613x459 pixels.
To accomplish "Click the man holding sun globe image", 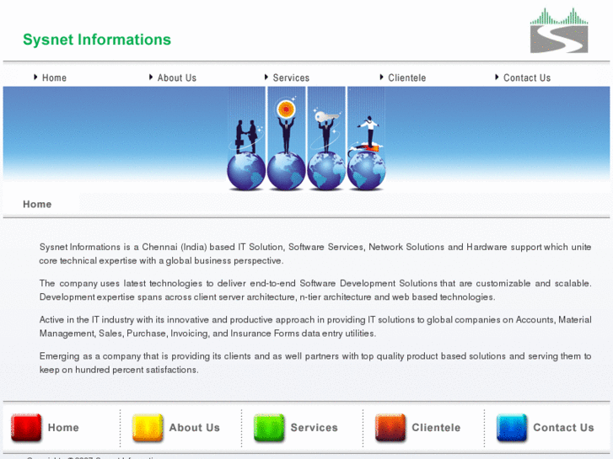I will [286, 139].
